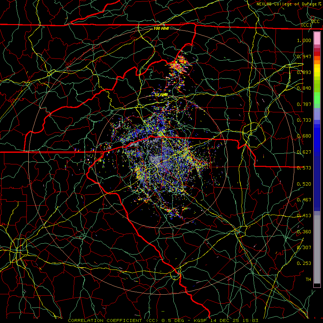The height and width of the screenshot is (323, 323).
Task: Select the gray segment of the color bar
Action: [317, 249]
